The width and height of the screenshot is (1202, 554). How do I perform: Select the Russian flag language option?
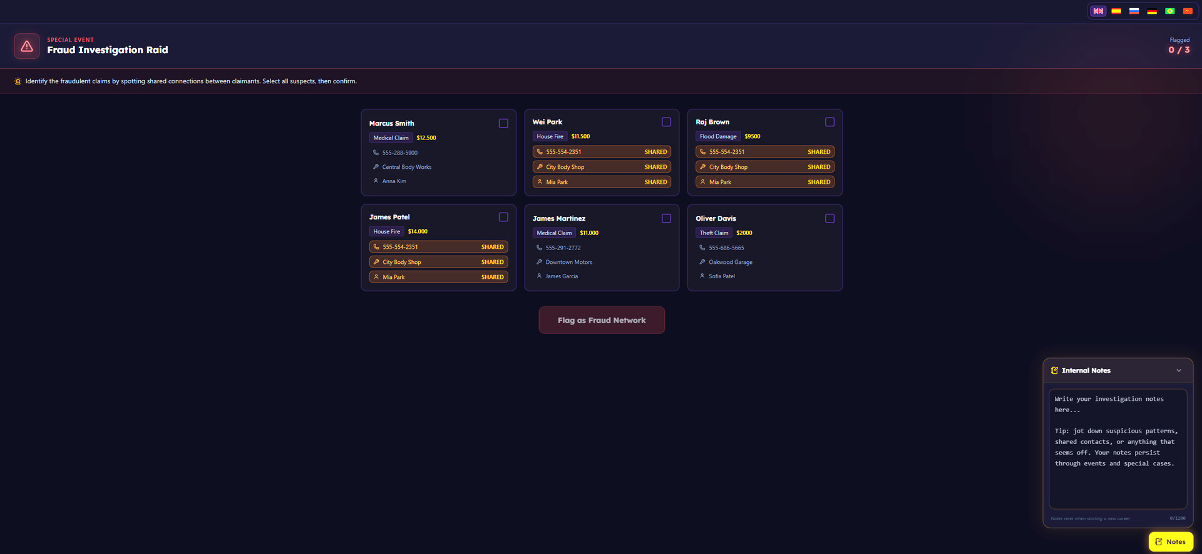click(x=1134, y=11)
